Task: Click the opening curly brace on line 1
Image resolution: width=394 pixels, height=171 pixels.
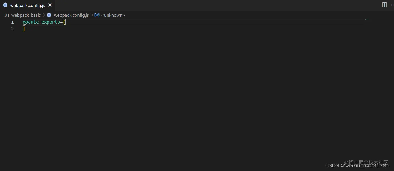Action: pos(64,22)
